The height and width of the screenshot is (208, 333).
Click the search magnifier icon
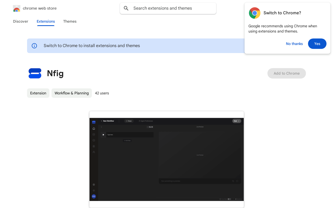coord(126,8)
